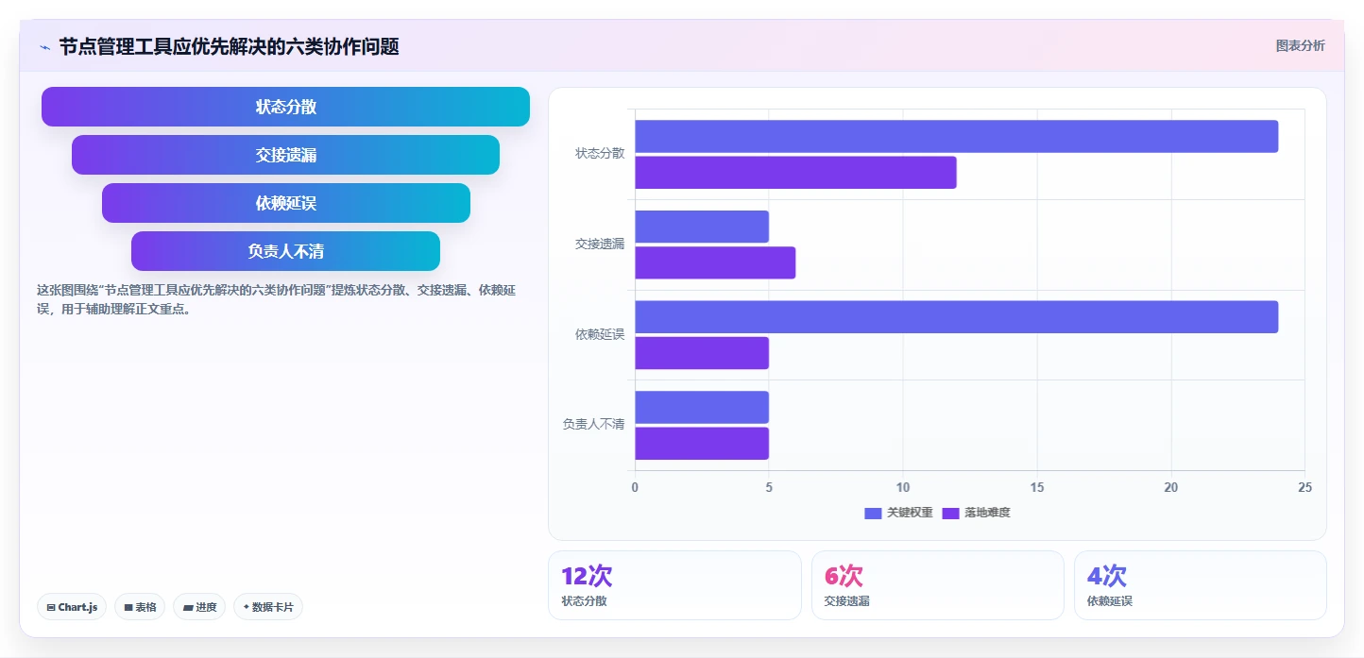Image resolution: width=1364 pixels, height=658 pixels.
Task: Click the 关键权重 bar for 状态分散
Action: (x=956, y=136)
